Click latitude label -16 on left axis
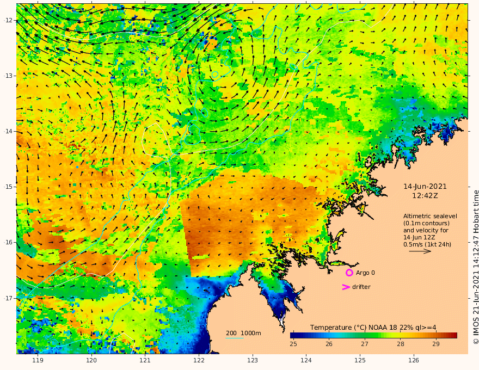The height and width of the screenshot is (370, 479). click(7, 242)
